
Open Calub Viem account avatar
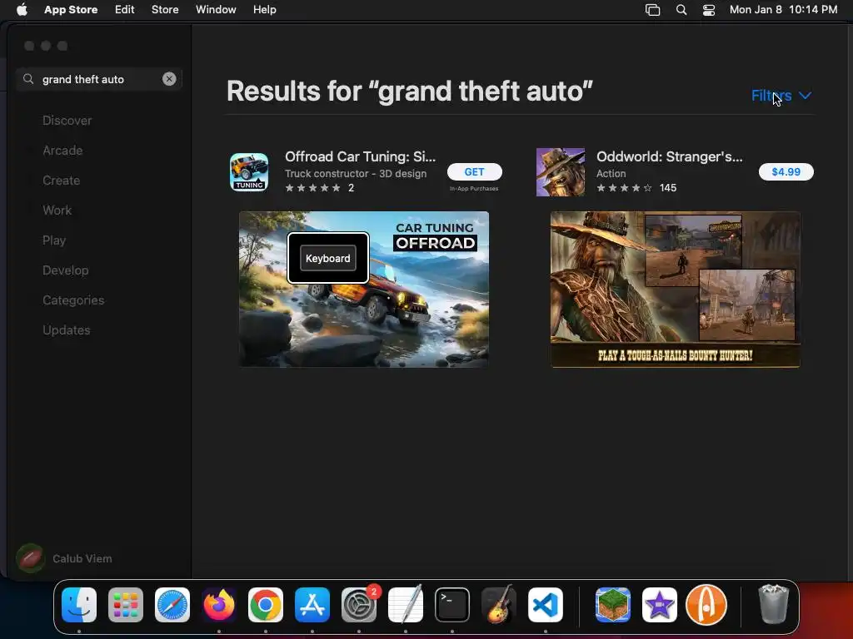(31, 558)
